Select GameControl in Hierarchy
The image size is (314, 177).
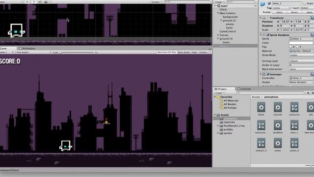point(228,31)
